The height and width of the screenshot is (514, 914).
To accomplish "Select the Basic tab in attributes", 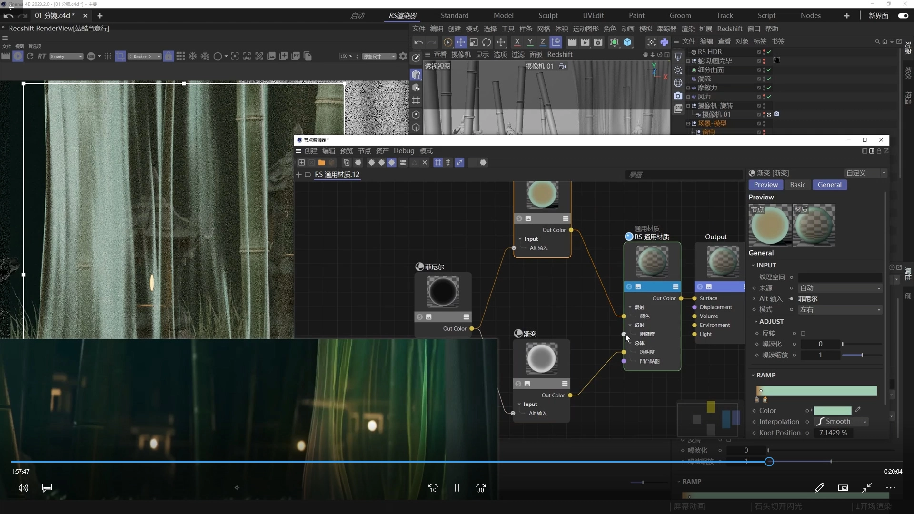I will (797, 185).
